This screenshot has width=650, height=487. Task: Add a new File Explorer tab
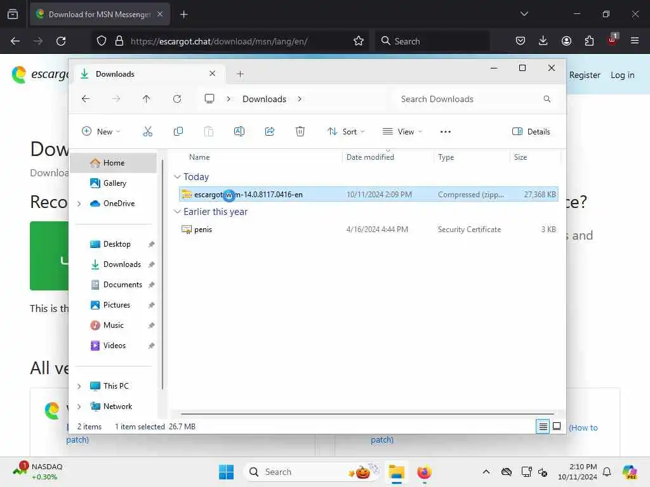click(240, 74)
